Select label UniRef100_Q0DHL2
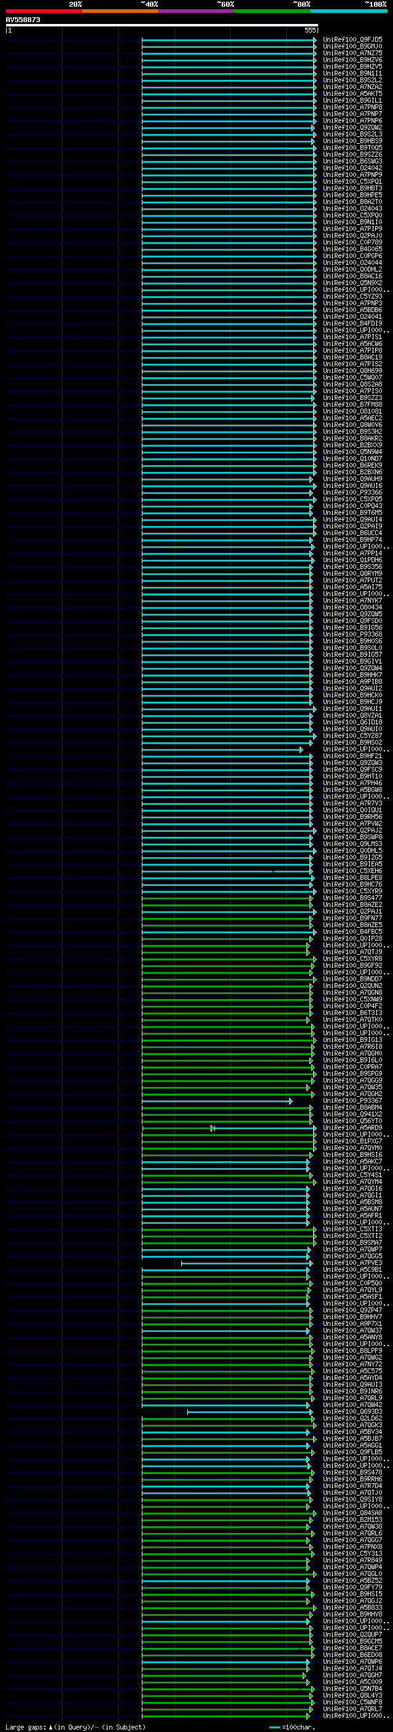393x1732 pixels. pyautogui.click(x=352, y=270)
